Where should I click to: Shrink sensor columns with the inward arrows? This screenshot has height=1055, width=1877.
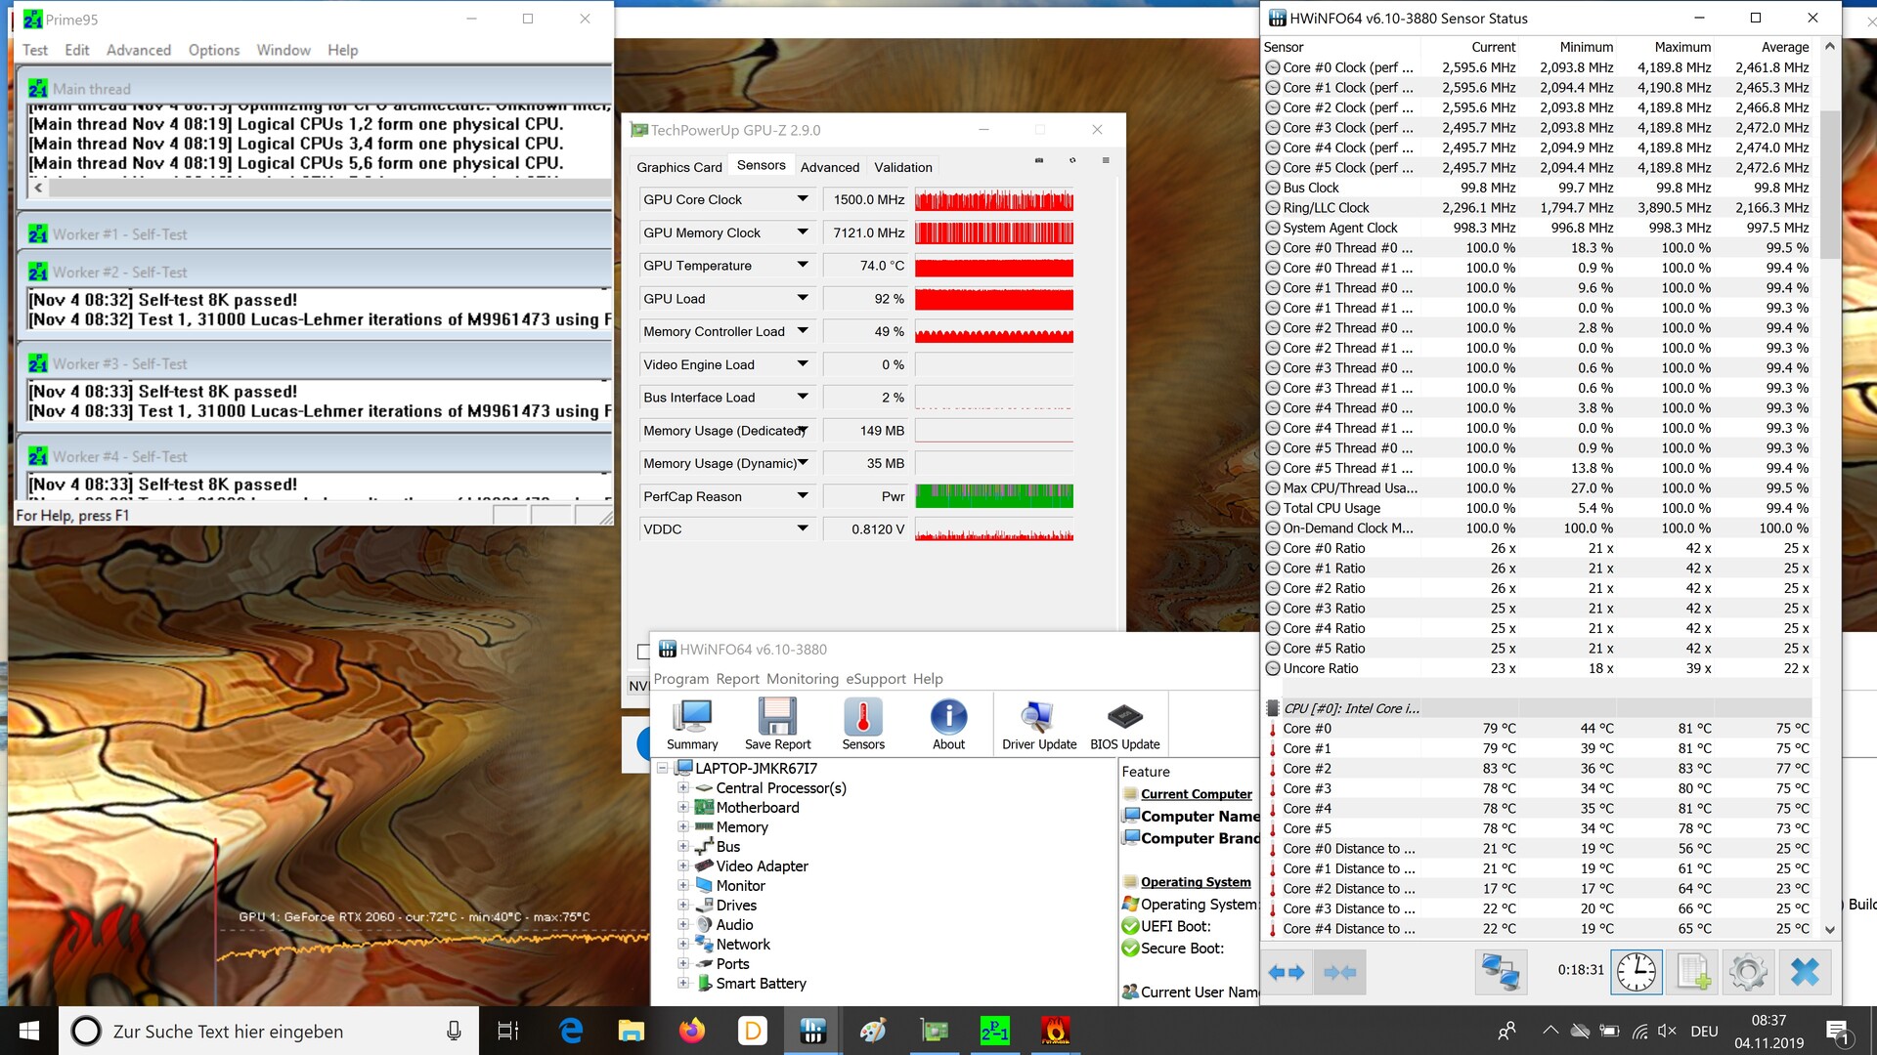coord(1339,972)
